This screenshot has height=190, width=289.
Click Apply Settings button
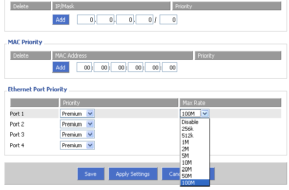pyautogui.click(x=133, y=173)
